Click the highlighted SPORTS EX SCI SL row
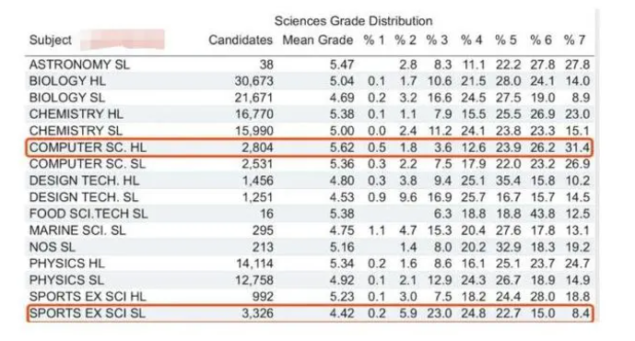The width and height of the screenshot is (635, 341). pos(310,313)
